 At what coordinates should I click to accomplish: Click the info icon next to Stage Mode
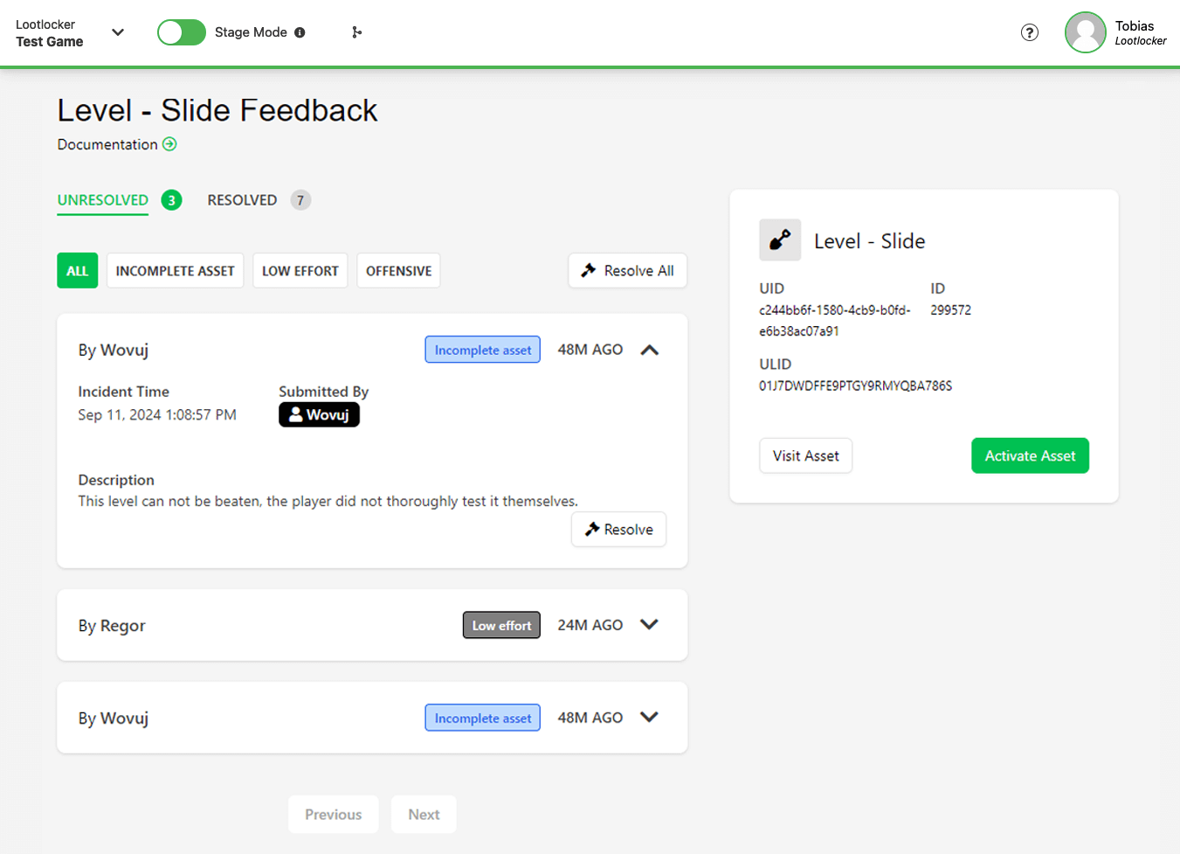point(300,31)
